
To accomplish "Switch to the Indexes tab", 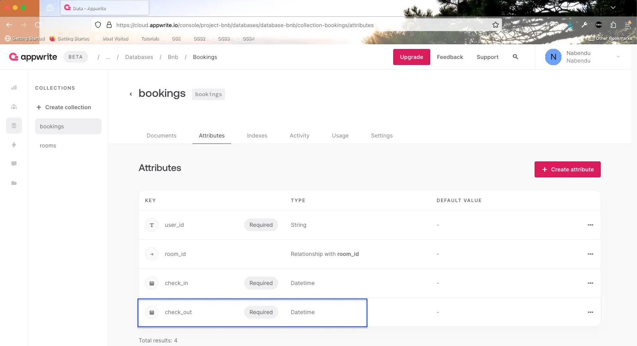I will point(257,136).
